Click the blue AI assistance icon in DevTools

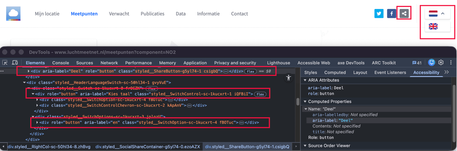pos(432,62)
